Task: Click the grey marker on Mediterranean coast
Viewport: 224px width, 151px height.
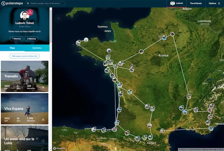Action: click(162, 131)
